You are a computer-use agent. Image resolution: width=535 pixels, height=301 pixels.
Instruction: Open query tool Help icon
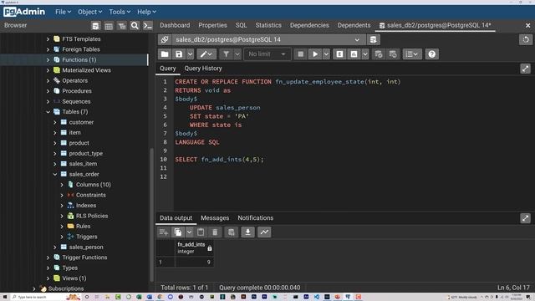click(x=431, y=54)
